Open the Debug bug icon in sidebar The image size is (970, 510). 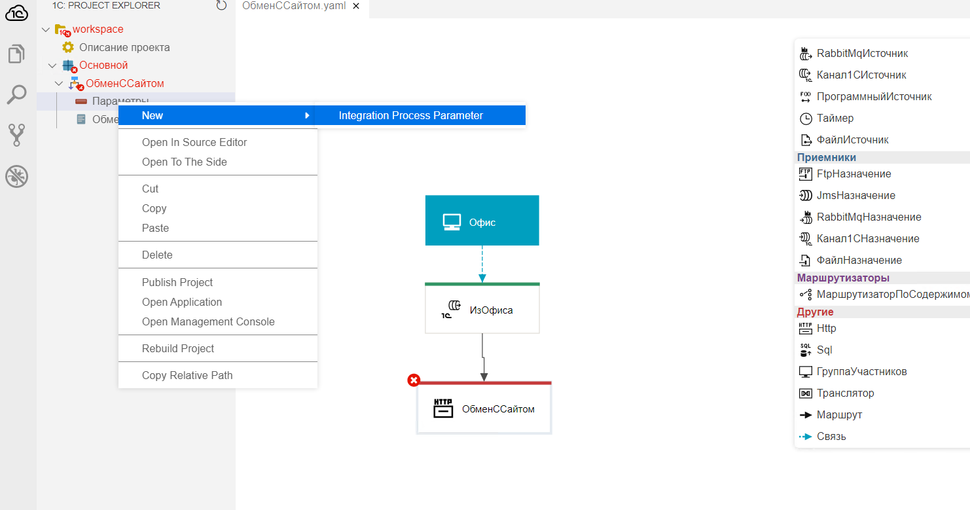coord(17,176)
